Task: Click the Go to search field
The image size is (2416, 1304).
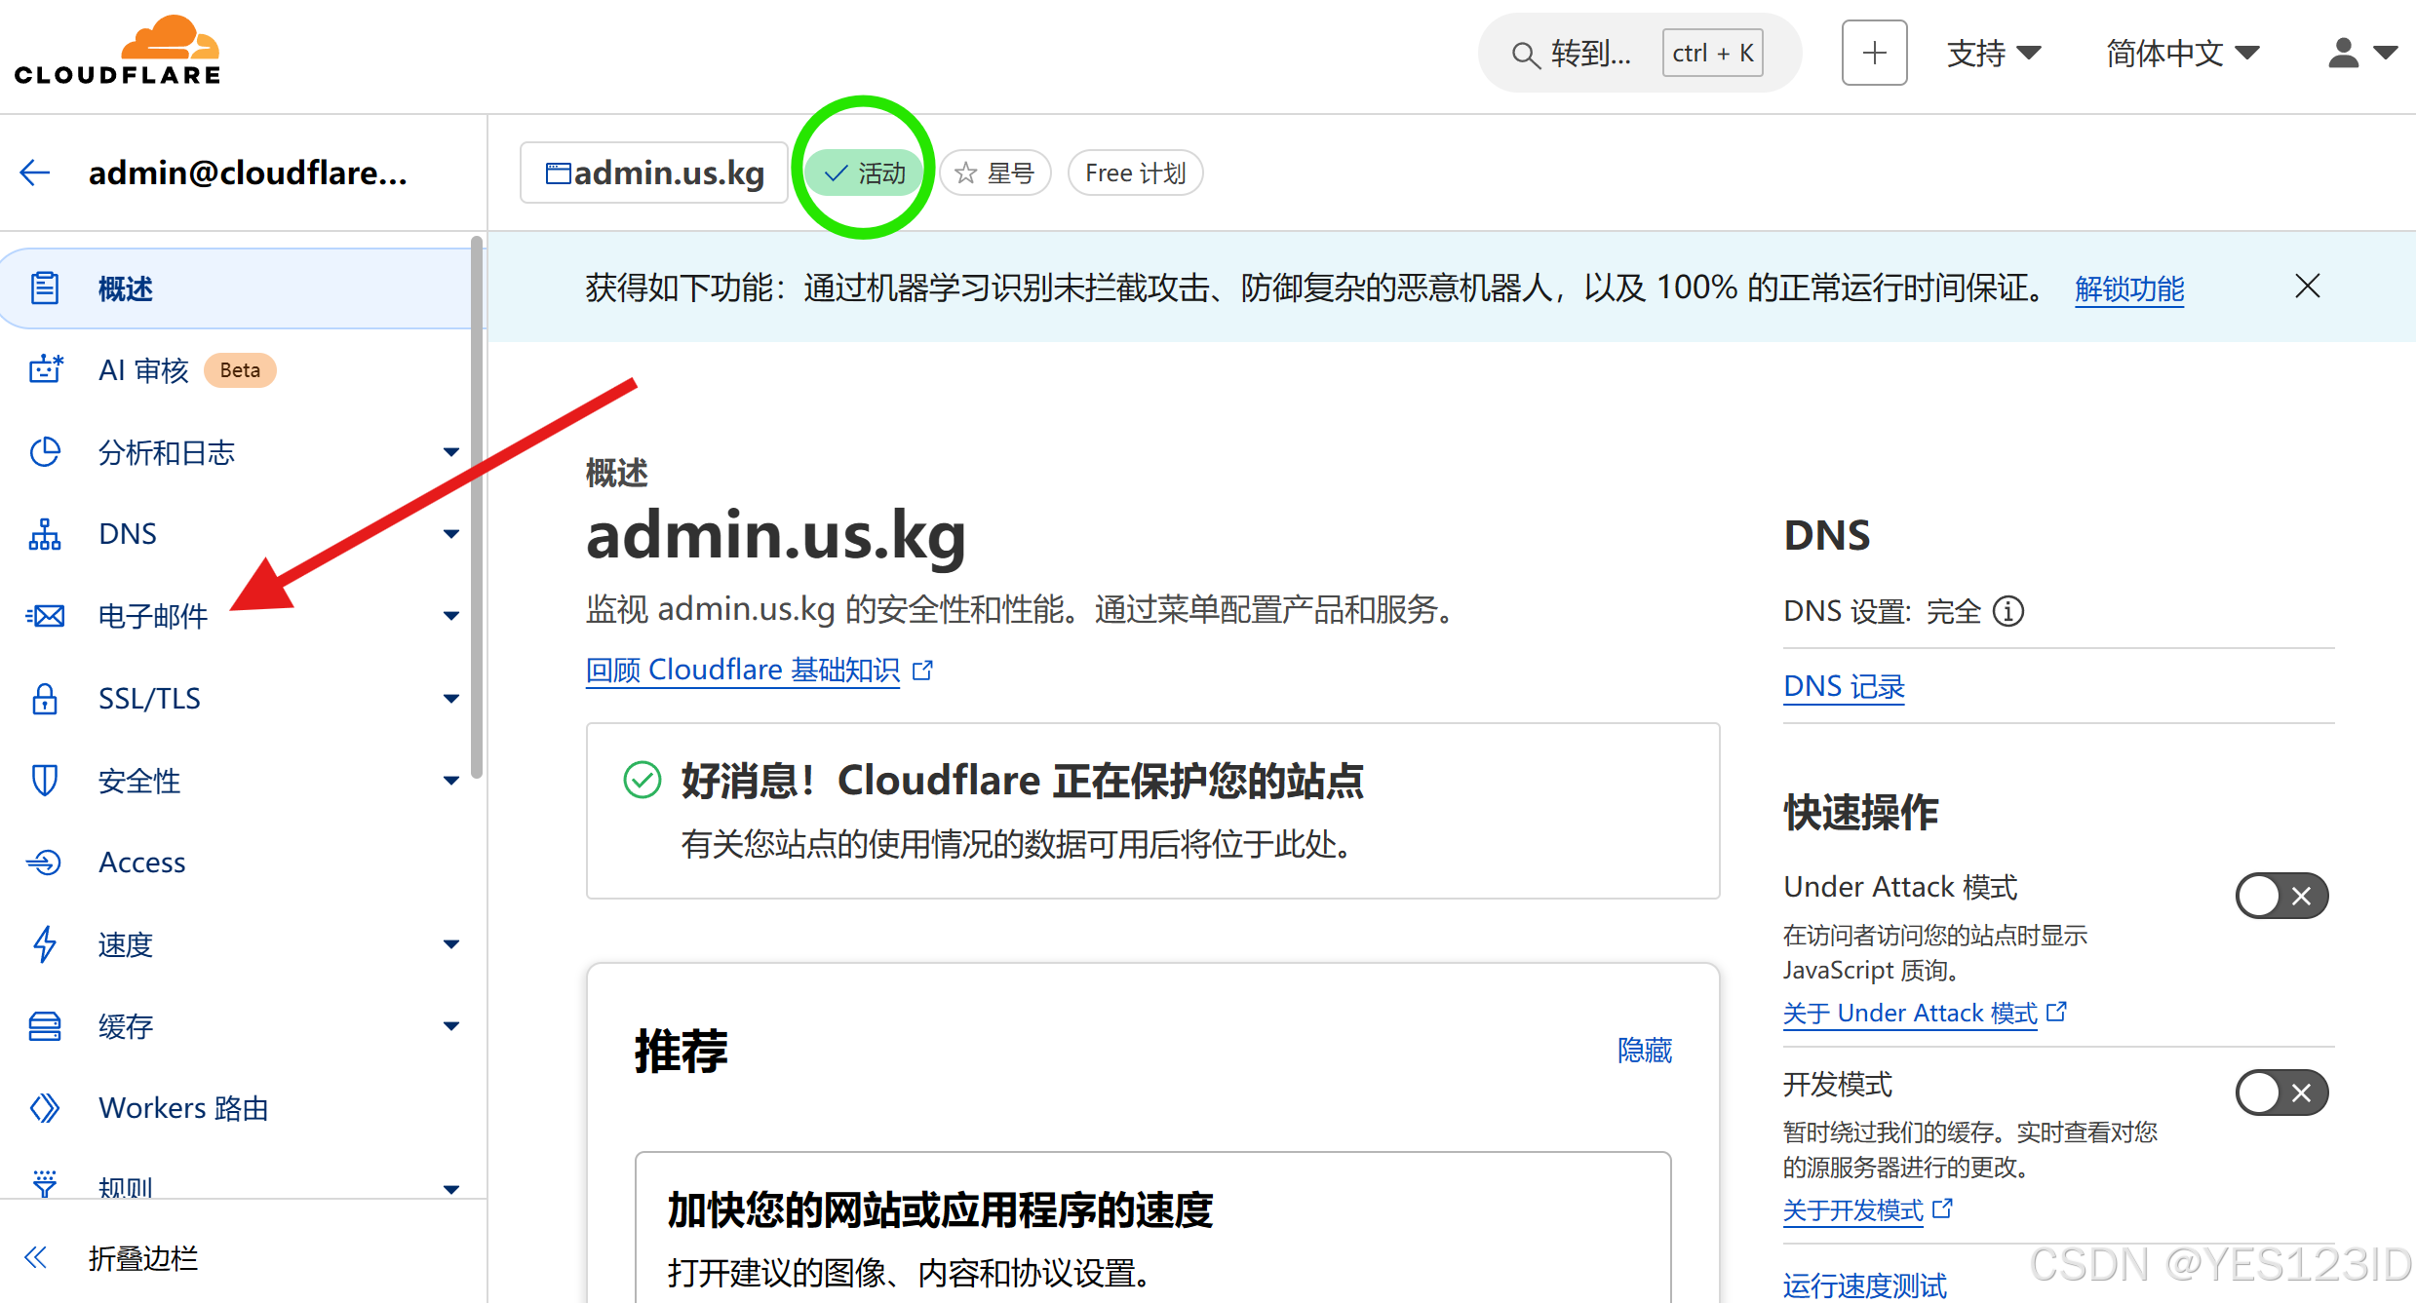Action: 1589,53
